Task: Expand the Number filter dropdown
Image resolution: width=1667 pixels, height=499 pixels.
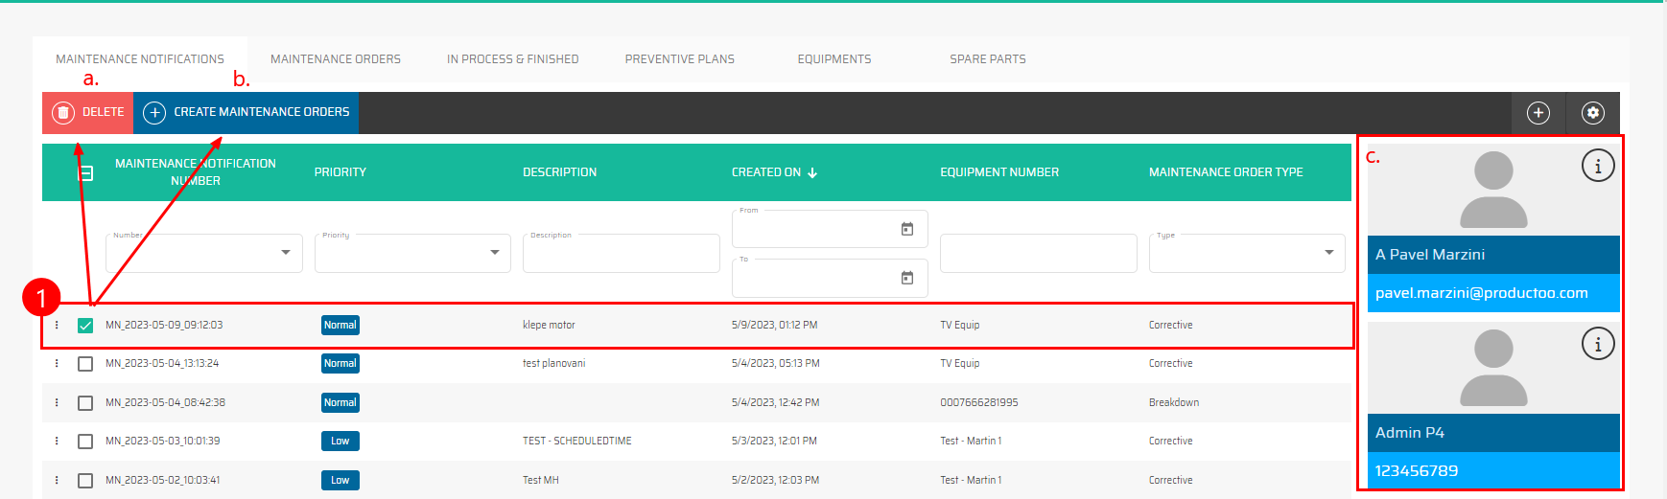Action: pos(285,253)
